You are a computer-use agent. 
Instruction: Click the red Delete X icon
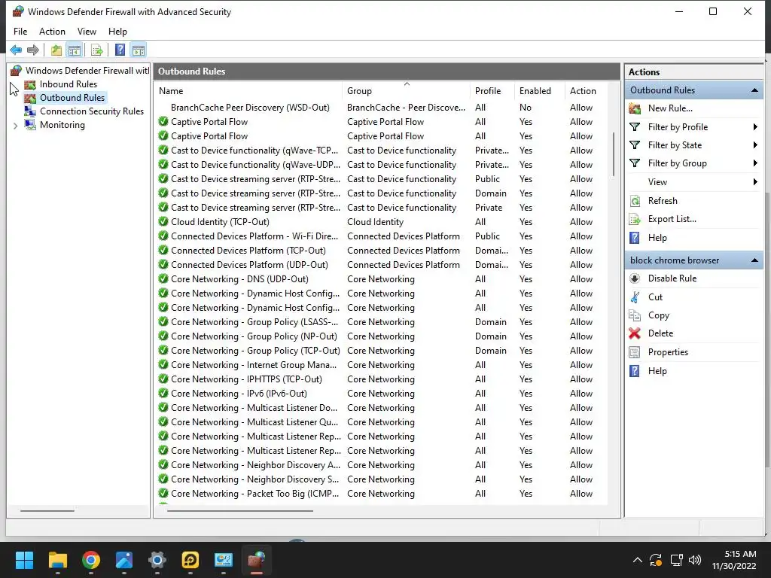[x=635, y=333]
